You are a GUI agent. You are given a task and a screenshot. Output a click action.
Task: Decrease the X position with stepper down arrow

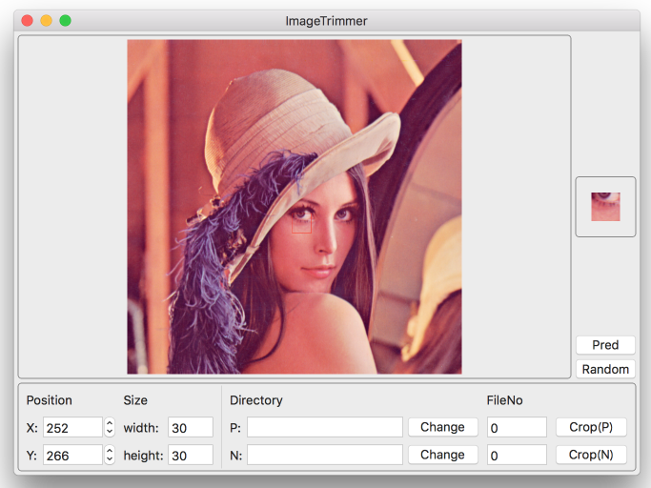[110, 432]
